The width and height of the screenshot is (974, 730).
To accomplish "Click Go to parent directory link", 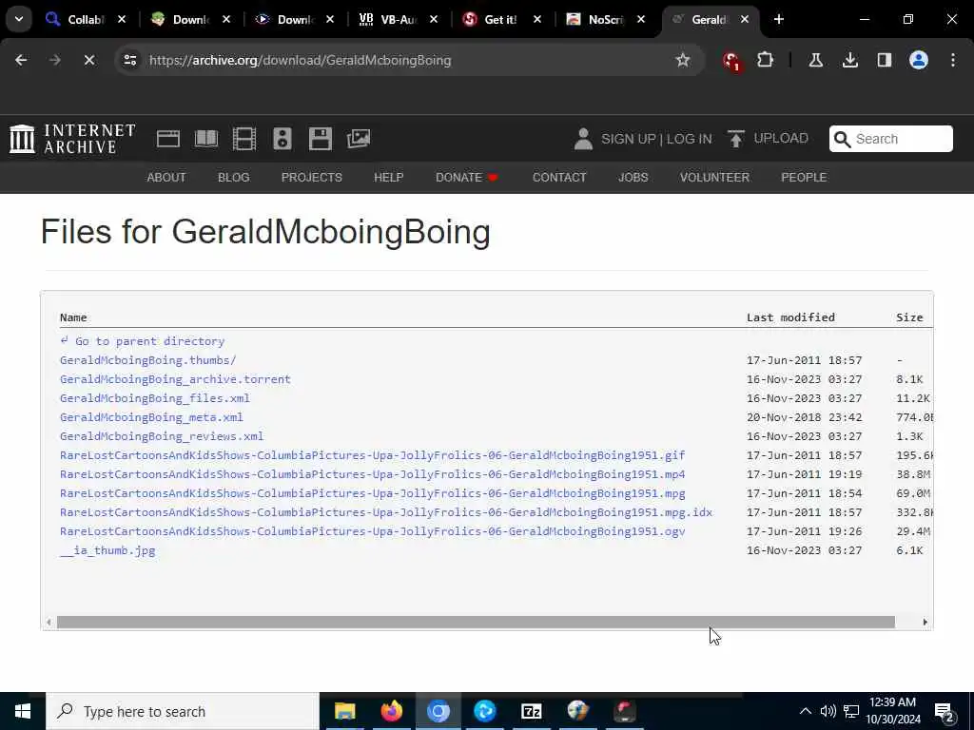I will pos(143,341).
